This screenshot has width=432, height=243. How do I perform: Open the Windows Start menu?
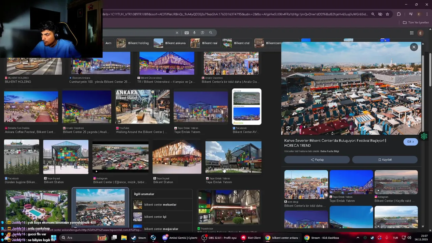54,238
